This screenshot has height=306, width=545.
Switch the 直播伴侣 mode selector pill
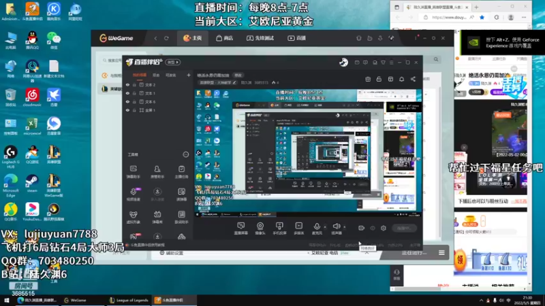(x=173, y=63)
